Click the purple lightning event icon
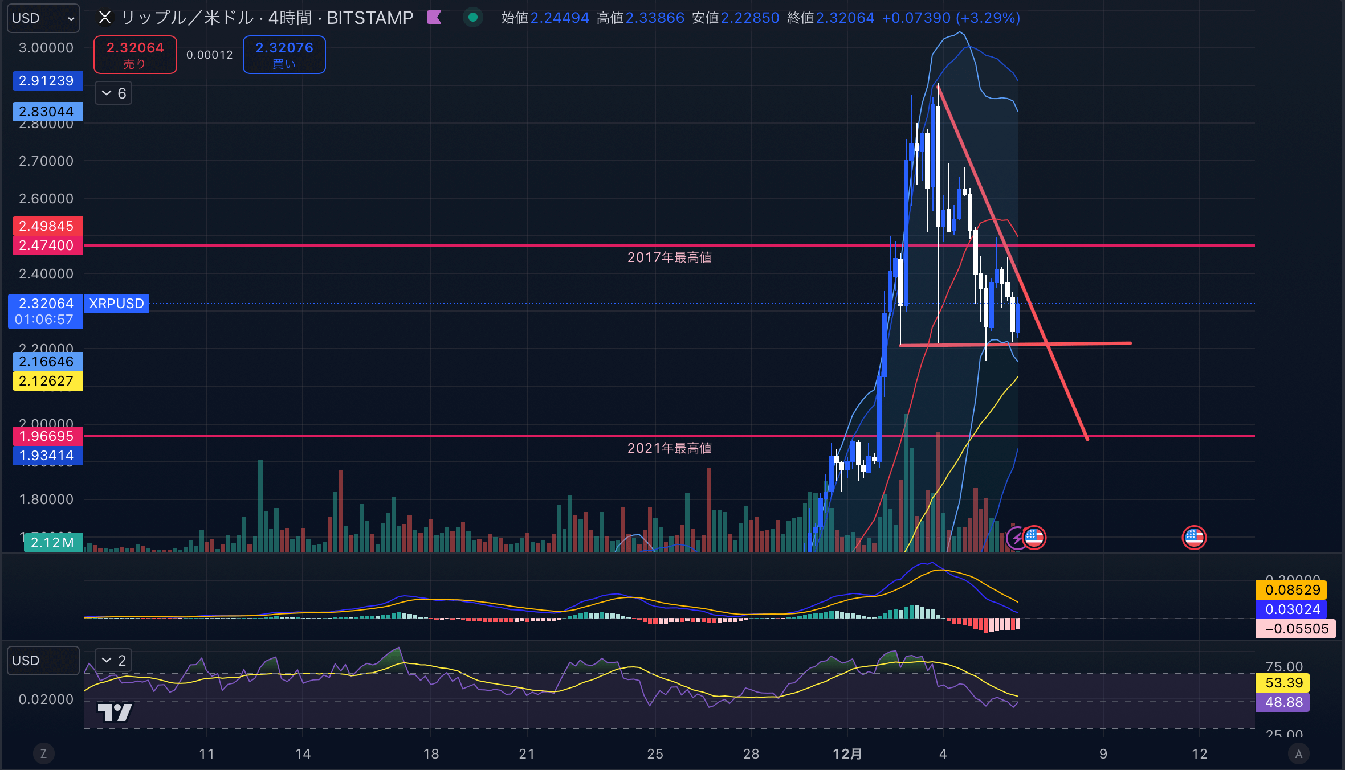Screen dimensions: 1345x770 pyautogui.click(x=1016, y=538)
